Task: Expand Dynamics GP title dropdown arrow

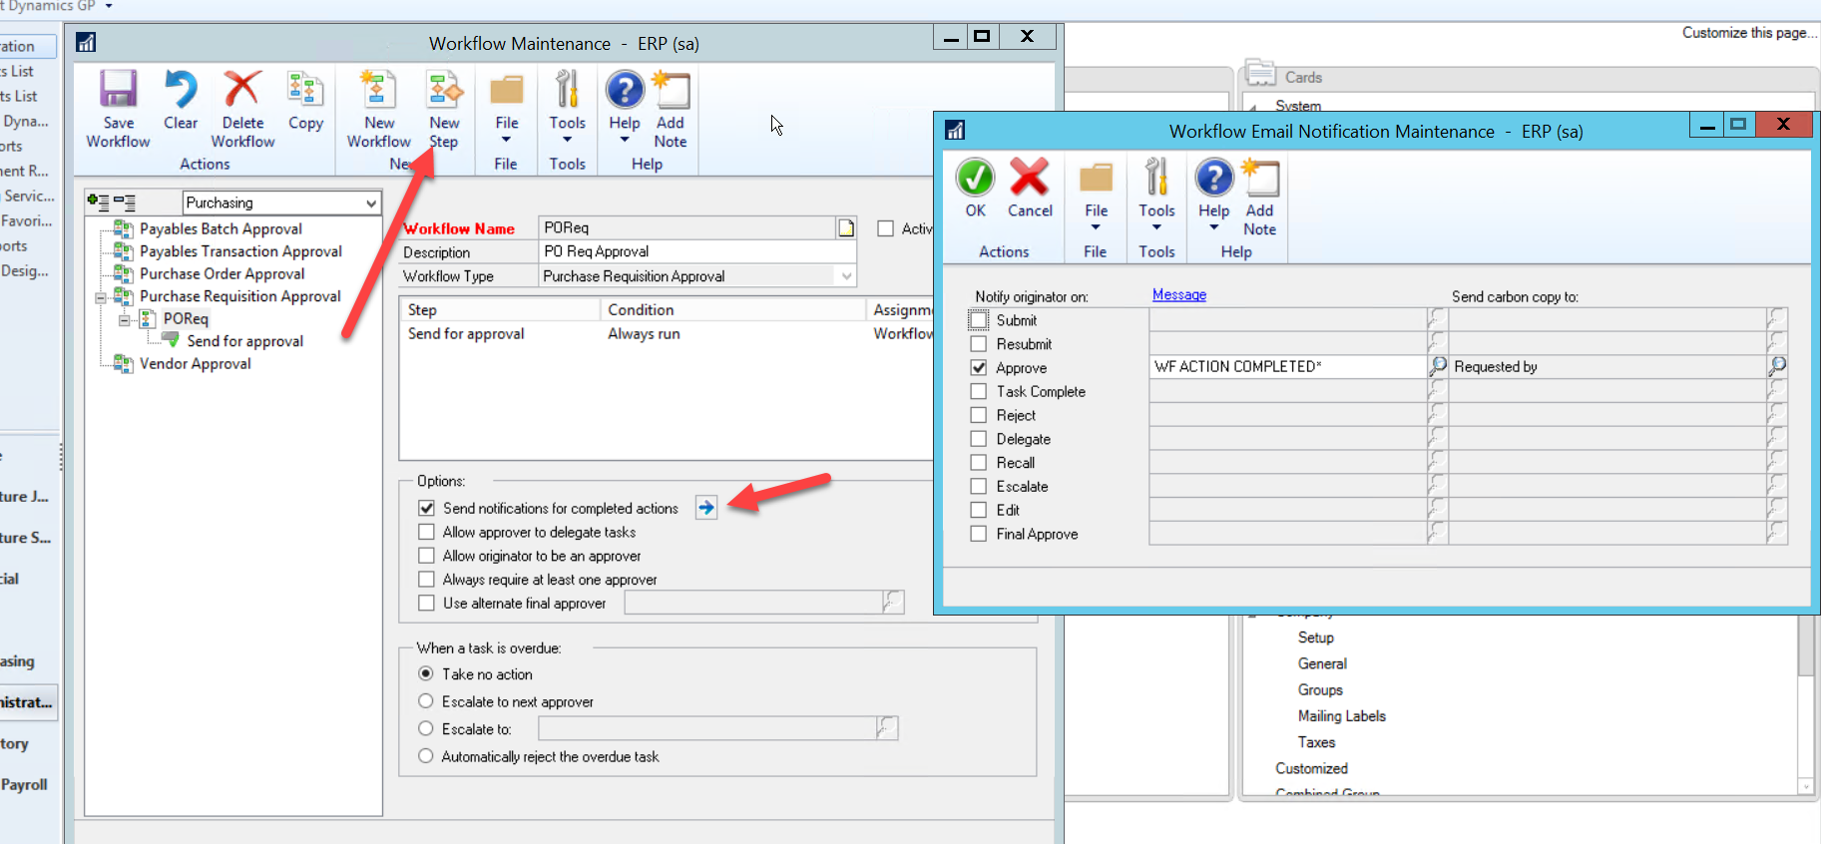Action: pos(109,6)
